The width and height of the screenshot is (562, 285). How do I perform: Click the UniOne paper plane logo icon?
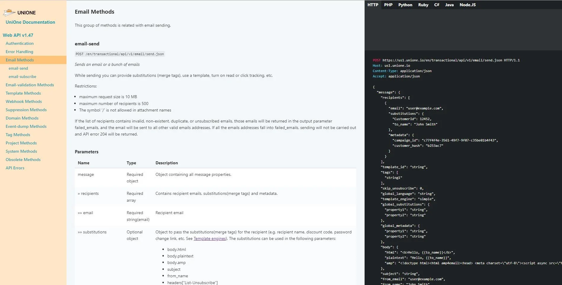tap(9, 12)
